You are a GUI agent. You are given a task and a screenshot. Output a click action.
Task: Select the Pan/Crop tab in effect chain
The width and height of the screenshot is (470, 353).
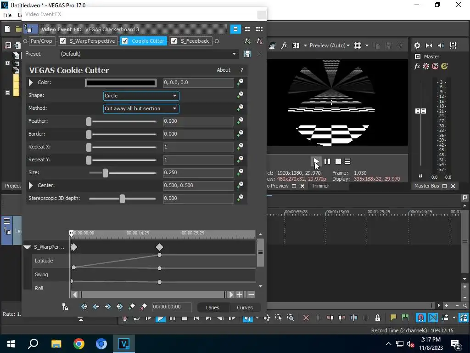41,41
